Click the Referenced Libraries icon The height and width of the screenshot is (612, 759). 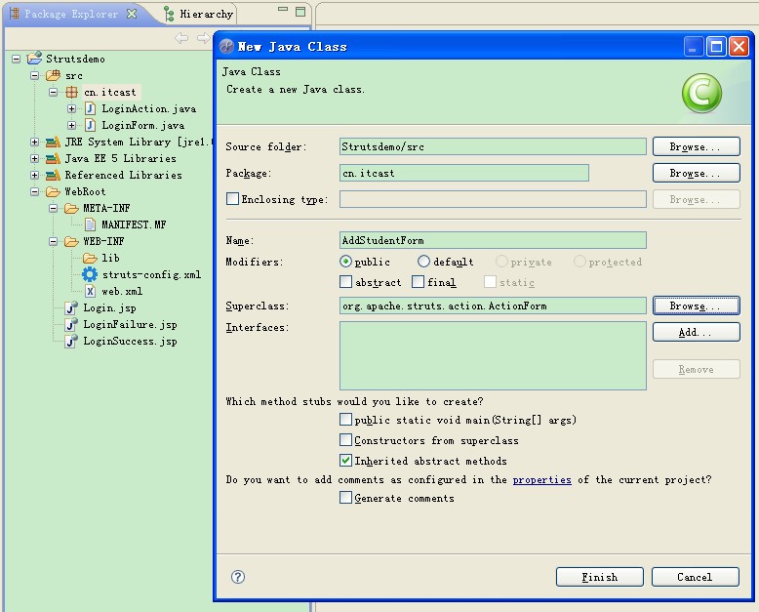[x=53, y=175]
